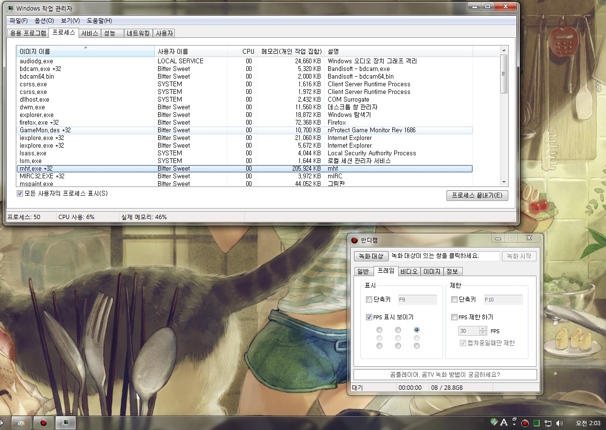606x430 pixels.
Task: Click the FPS limit value field showing 30
Action: tap(469, 331)
